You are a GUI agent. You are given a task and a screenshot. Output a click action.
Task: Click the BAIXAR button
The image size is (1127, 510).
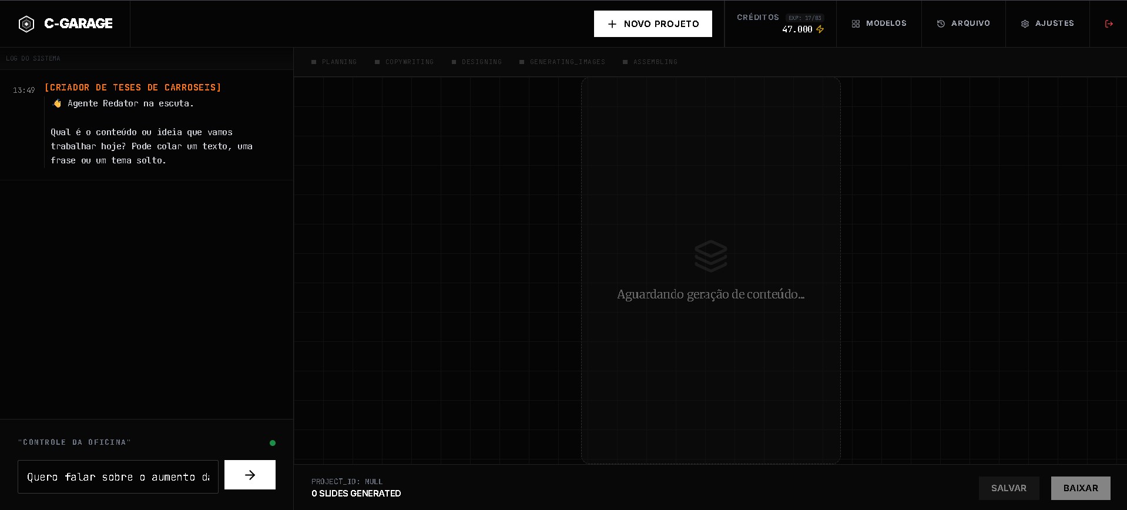[1080, 488]
